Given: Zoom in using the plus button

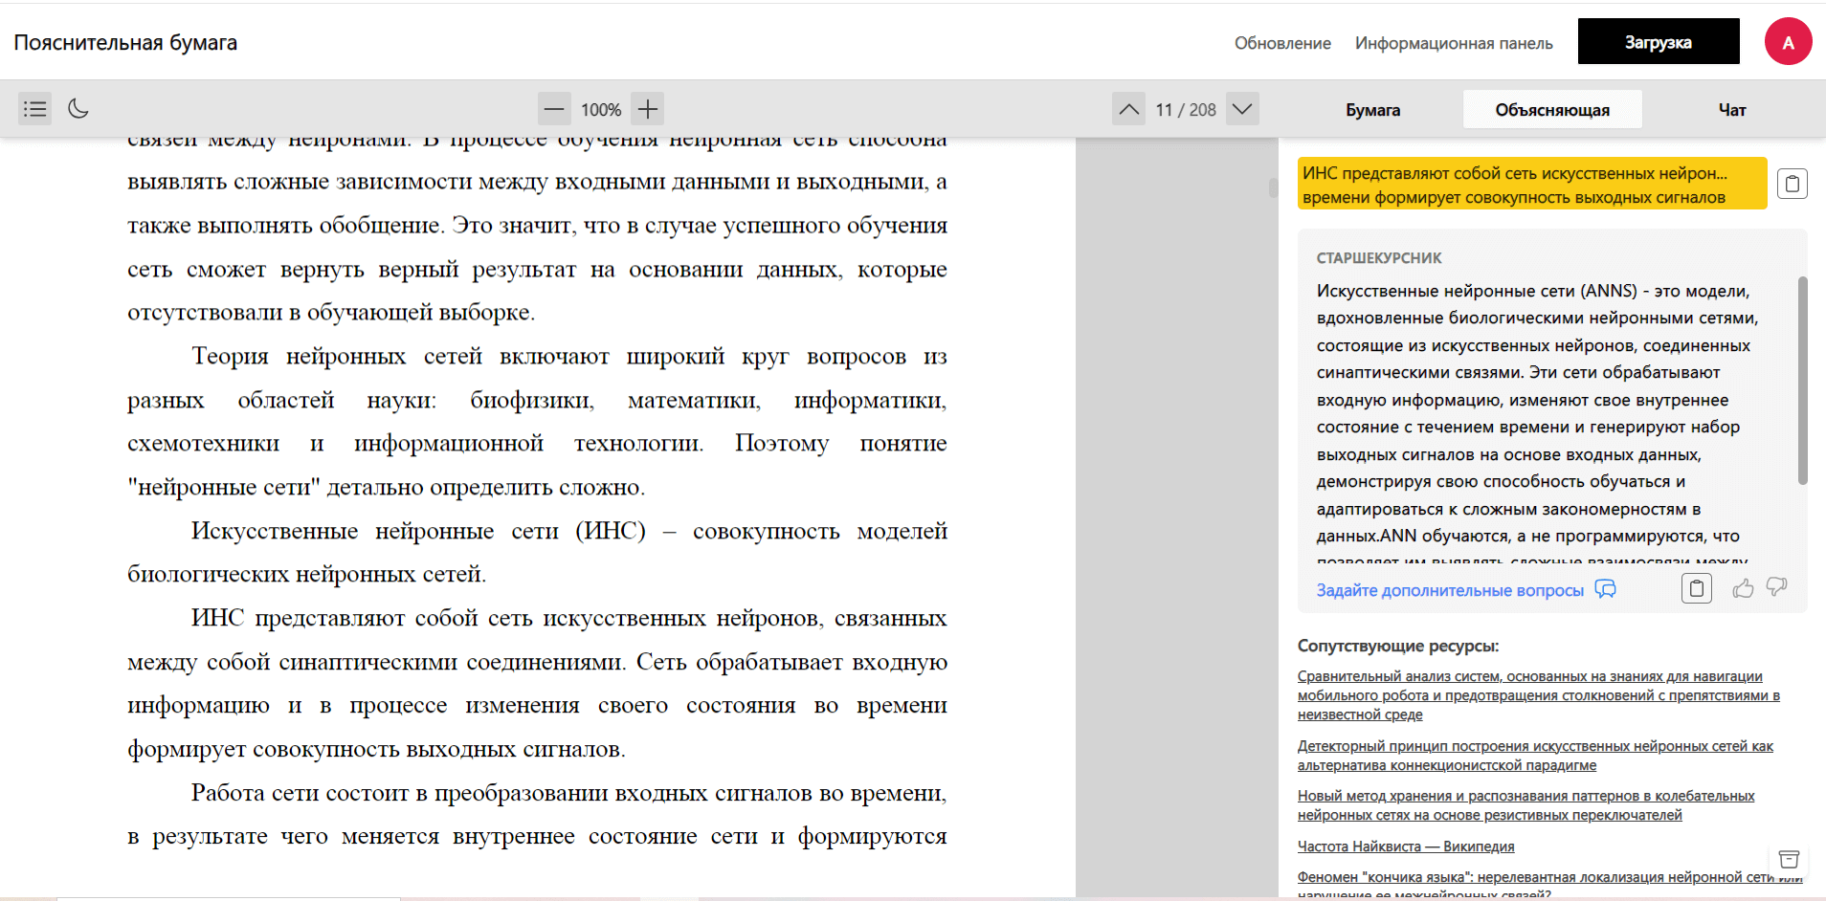Looking at the screenshot, I should click(648, 109).
